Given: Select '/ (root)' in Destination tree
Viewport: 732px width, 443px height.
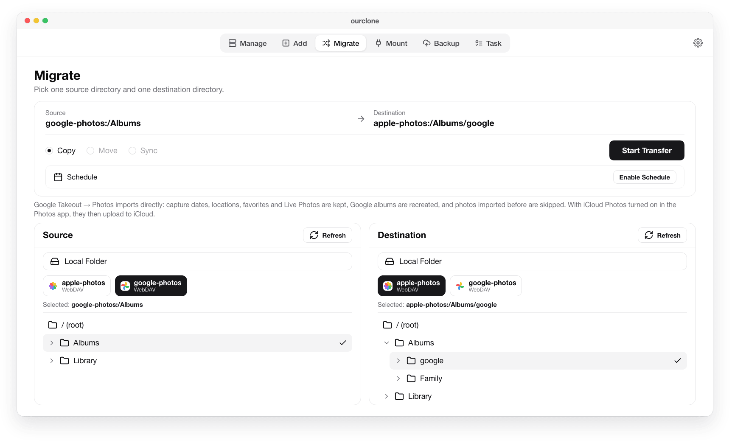Looking at the screenshot, I should (532, 325).
